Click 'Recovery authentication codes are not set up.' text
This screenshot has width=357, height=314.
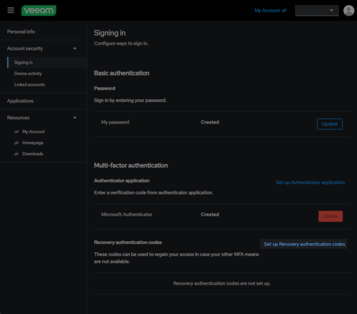pos(222,283)
